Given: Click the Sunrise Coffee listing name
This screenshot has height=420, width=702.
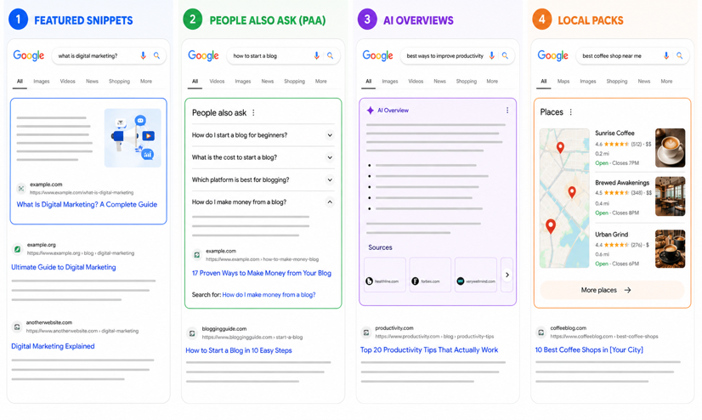Looking at the screenshot, I should coord(614,133).
